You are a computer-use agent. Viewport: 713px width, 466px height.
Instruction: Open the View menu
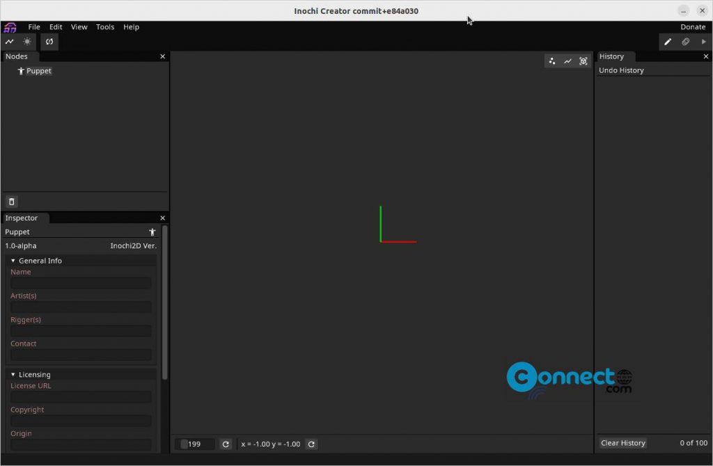[79, 26]
